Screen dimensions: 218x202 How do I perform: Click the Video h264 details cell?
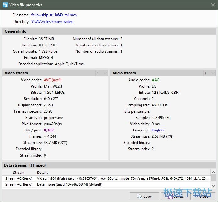(123, 178)
